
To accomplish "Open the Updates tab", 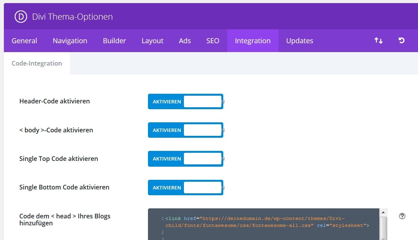I will pos(299,40).
